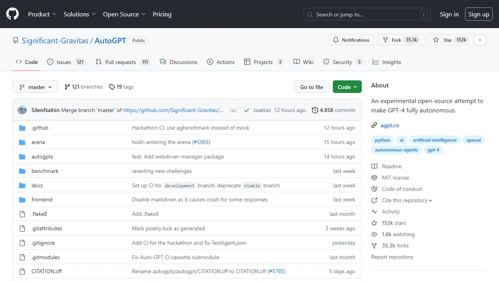This screenshot has height=281, width=499.
Task: Star the AutoGPT repository
Action: coord(451,40)
